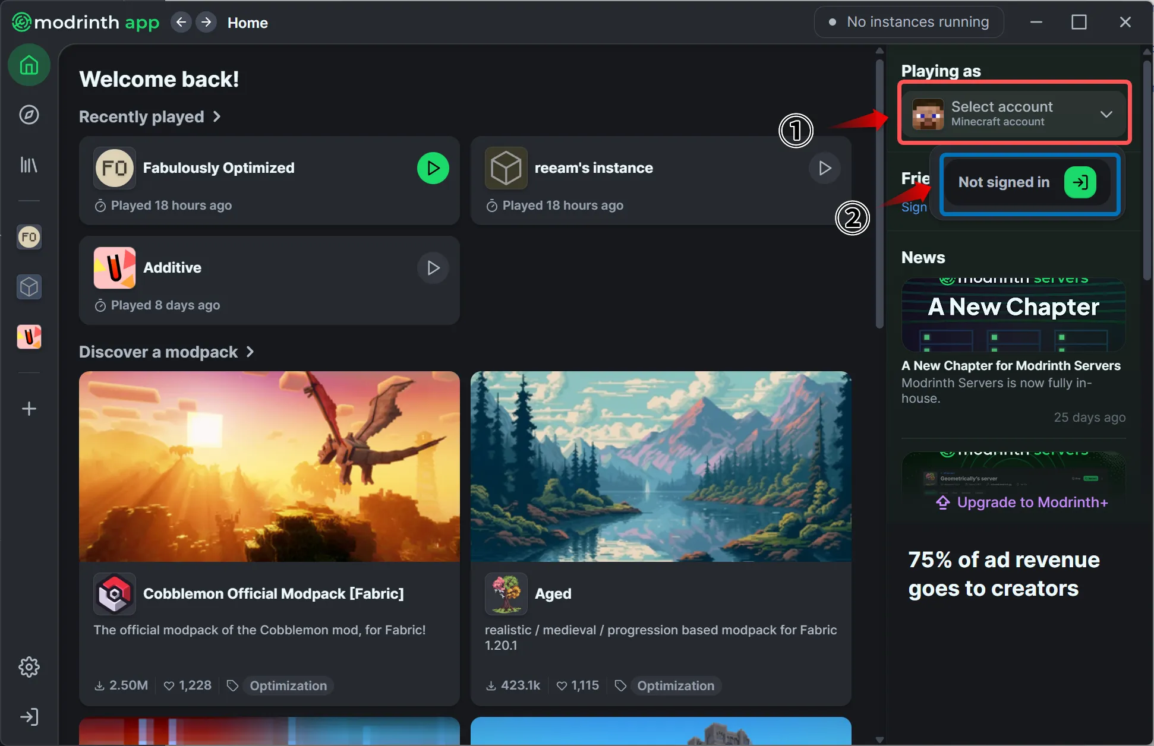Open Aged modpack landscape thumbnail

(x=660, y=466)
